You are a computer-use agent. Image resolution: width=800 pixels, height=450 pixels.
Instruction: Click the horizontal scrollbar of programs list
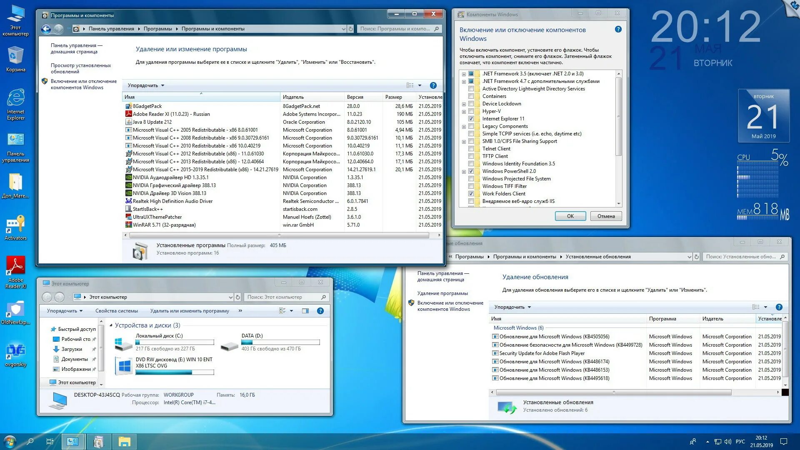[279, 235]
